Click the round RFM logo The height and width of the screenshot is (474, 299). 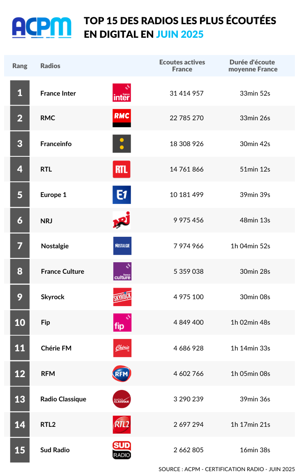tap(122, 373)
